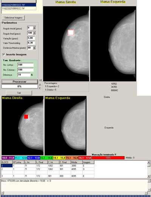This screenshot has width=151, height=197.
Task: Click the table scrollbar down arrow
Action: coord(149,176)
